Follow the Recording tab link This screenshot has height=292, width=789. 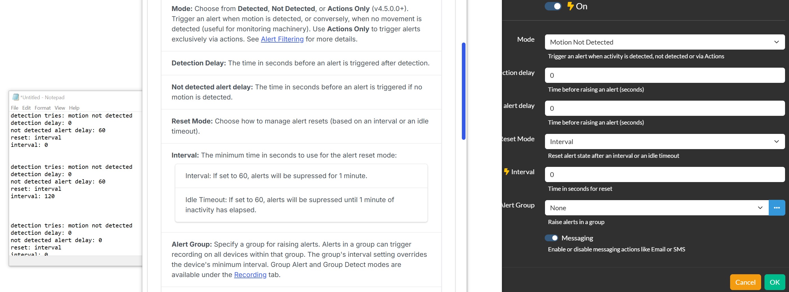(x=250, y=275)
